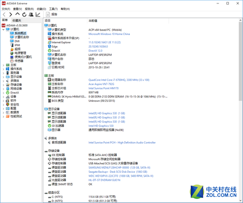Click the 安全性 shield tree icon

8,105
